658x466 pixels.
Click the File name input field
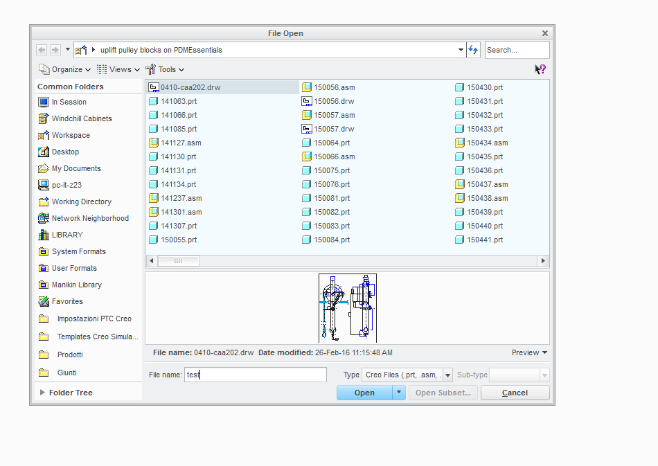pyautogui.click(x=256, y=375)
